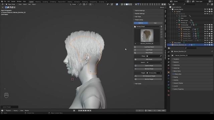Jump to the animation start frame
The height and width of the screenshot is (120, 214).
79,111
